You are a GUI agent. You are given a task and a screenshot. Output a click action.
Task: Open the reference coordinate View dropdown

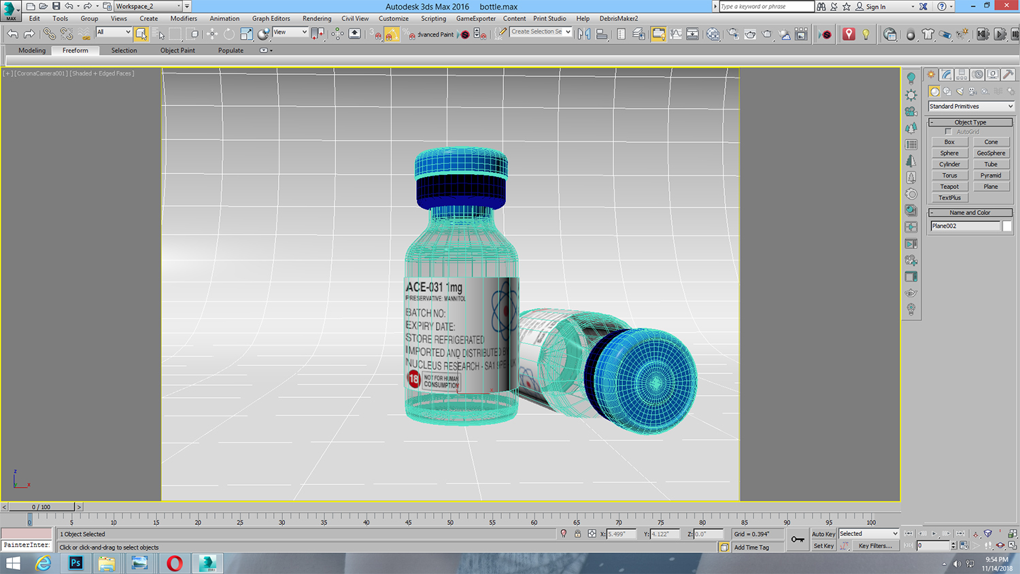pos(290,32)
